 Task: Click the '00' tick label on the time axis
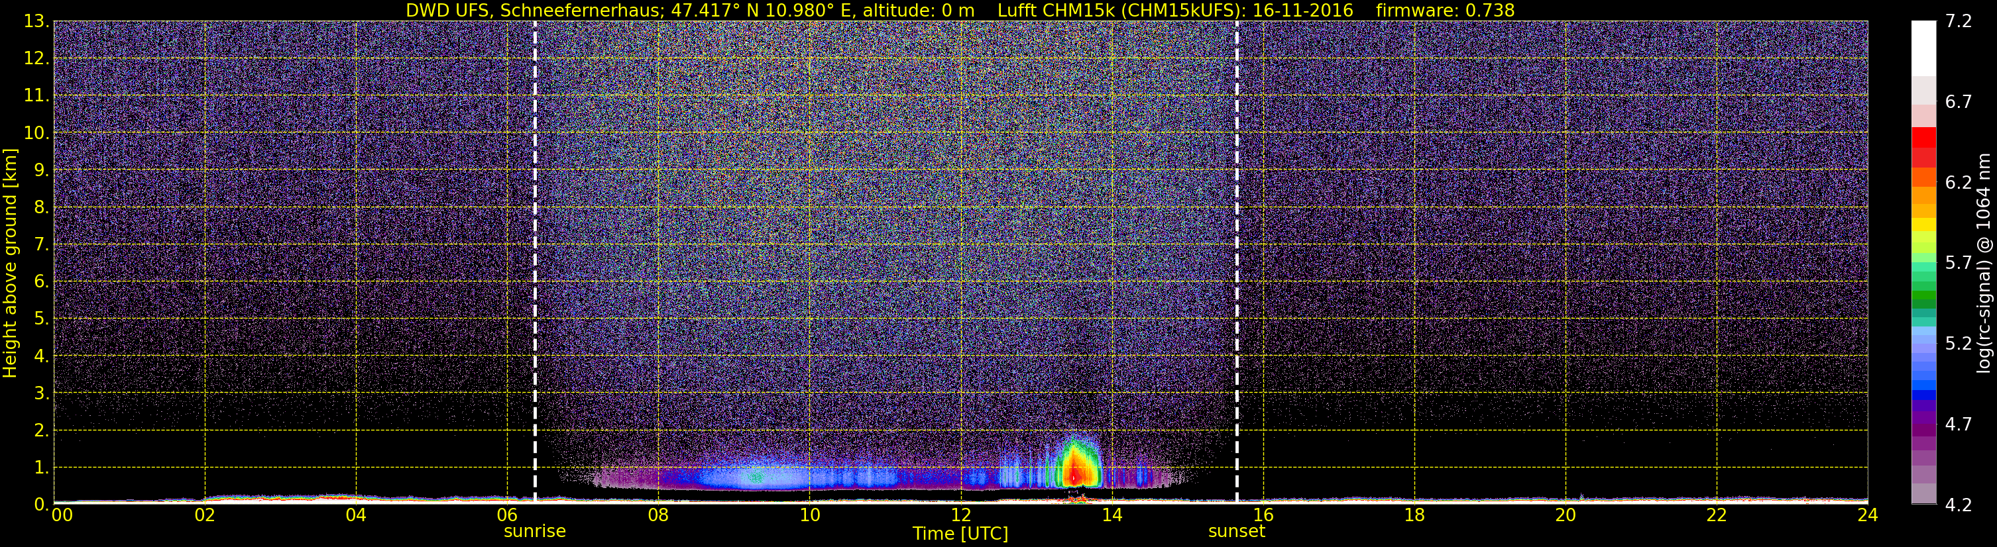[62, 515]
